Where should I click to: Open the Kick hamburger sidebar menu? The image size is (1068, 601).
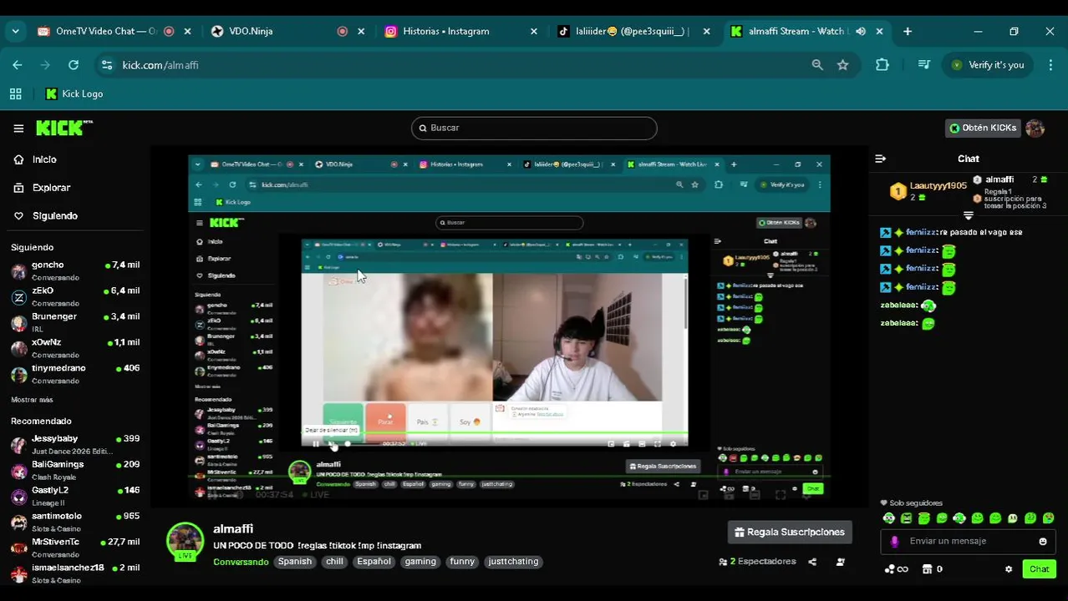click(x=18, y=128)
